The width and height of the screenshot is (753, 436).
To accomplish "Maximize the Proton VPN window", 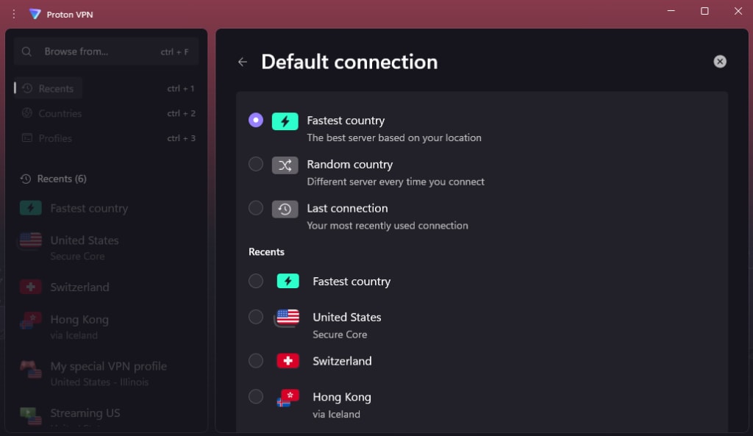I will pyautogui.click(x=704, y=10).
